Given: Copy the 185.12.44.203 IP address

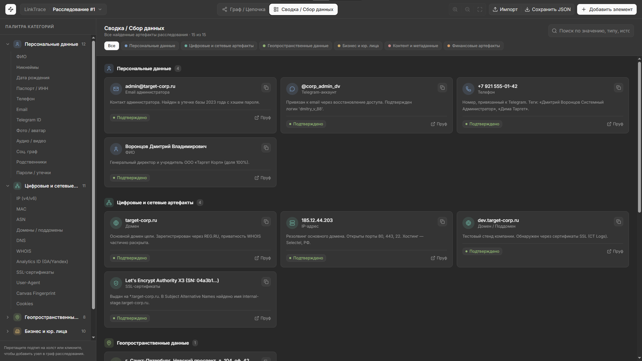Looking at the screenshot, I should click(x=442, y=222).
